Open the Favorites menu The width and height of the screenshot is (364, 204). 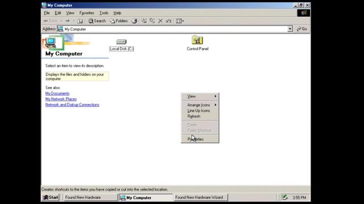(x=86, y=13)
